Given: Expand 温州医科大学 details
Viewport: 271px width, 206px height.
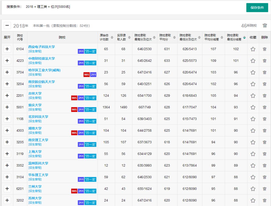Looking at the screenshot, I should [7, 165].
